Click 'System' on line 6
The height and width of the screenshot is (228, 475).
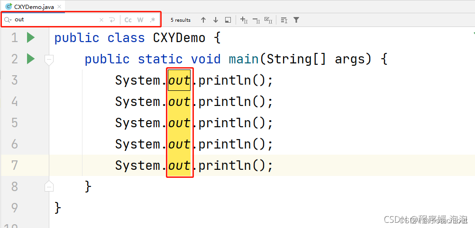pyautogui.click(x=138, y=144)
